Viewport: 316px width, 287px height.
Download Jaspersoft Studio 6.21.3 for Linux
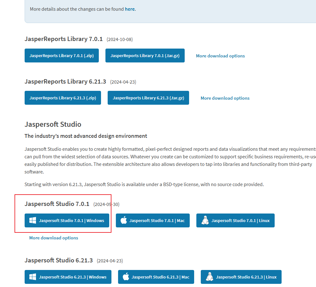point(241,277)
